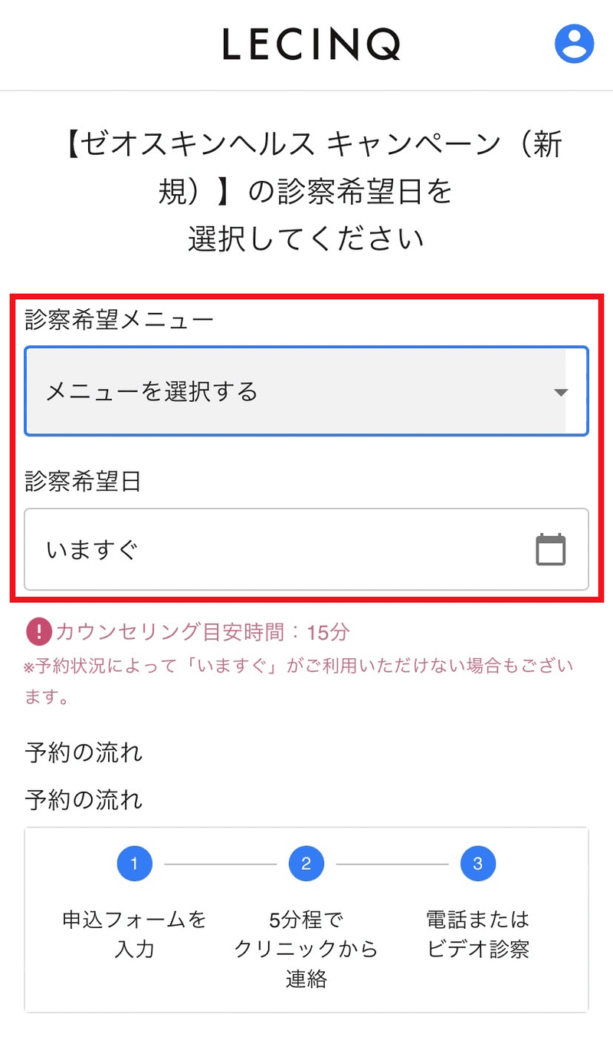Viewport: 613px width, 1037px height.
Task: Select the step 2 circle
Action: point(306,864)
